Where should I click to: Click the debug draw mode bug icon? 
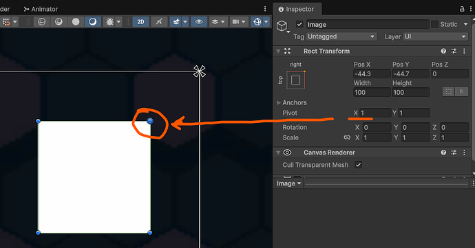click(109, 22)
